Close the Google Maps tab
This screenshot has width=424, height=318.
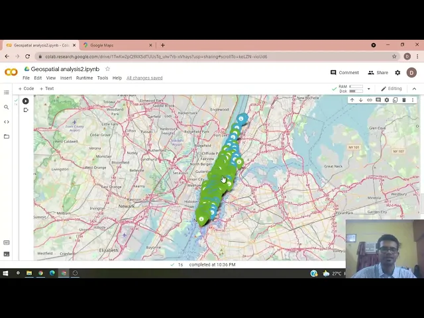pyautogui.click(x=150, y=45)
